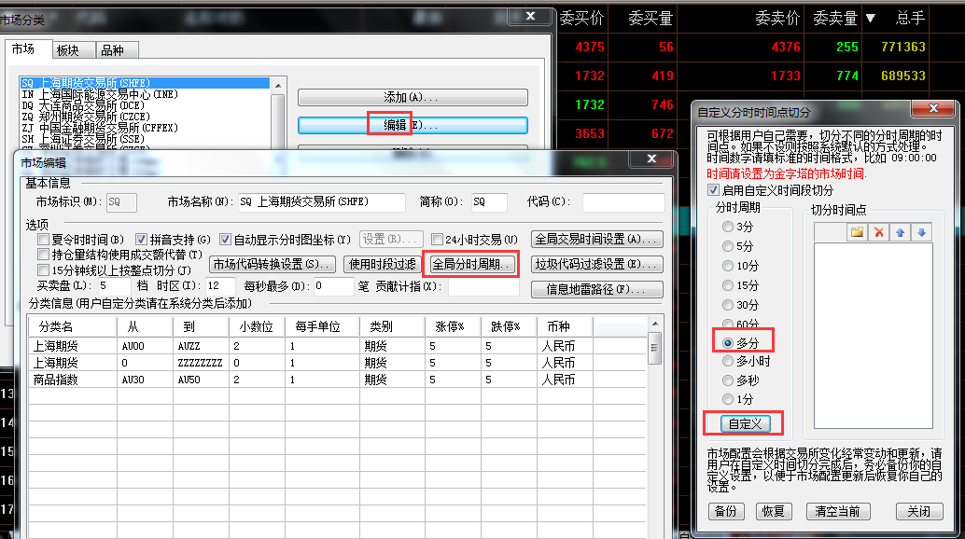This screenshot has width=965, height=539.
Task: Click the 恢复 button
Action: click(x=773, y=511)
